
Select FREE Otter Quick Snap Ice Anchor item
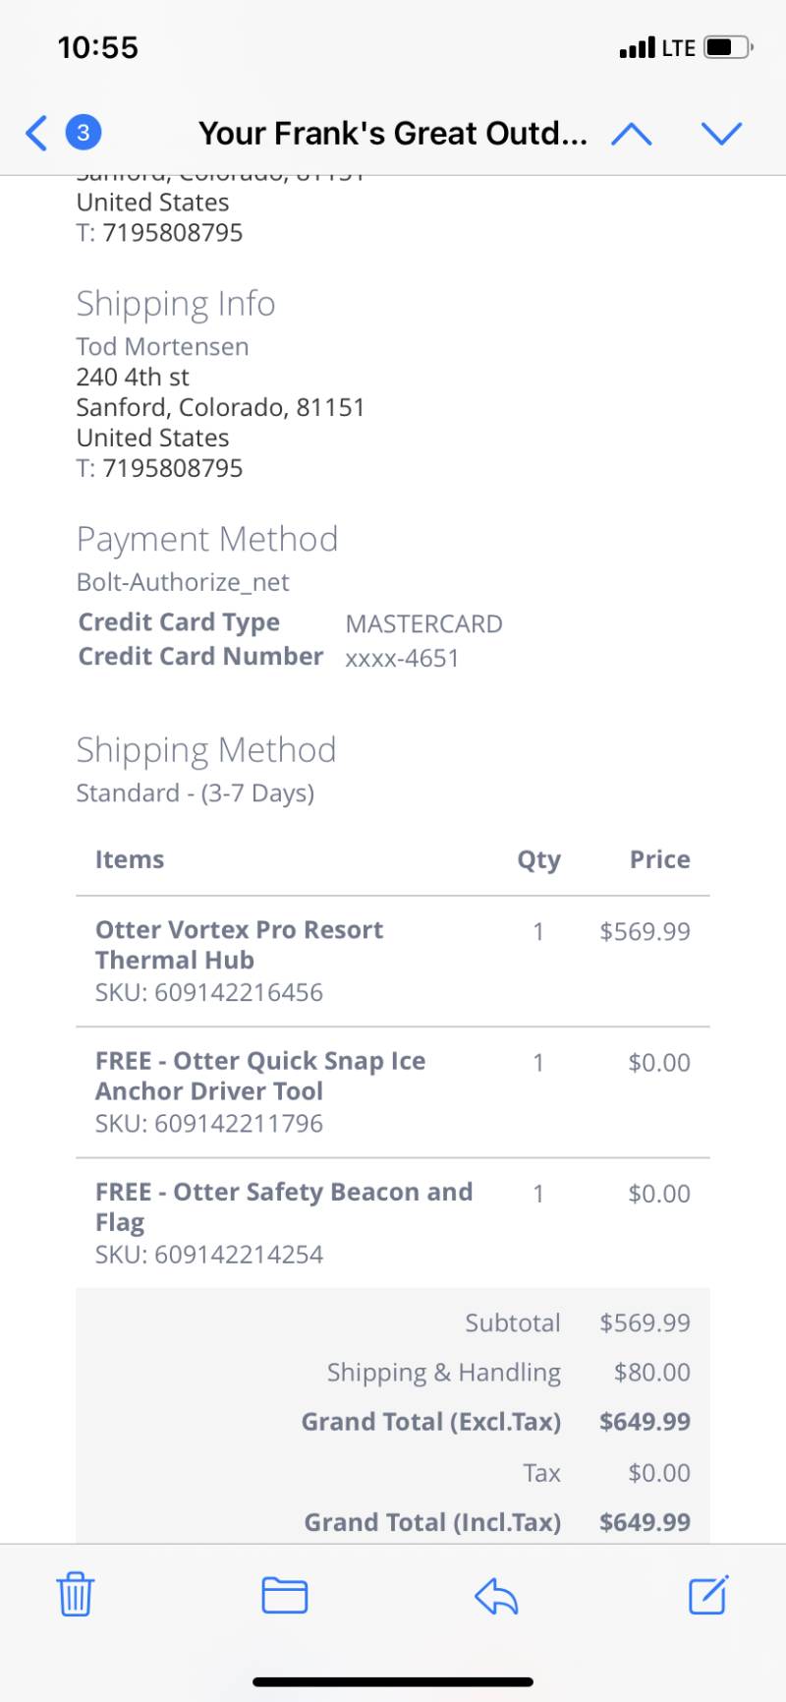(260, 1076)
